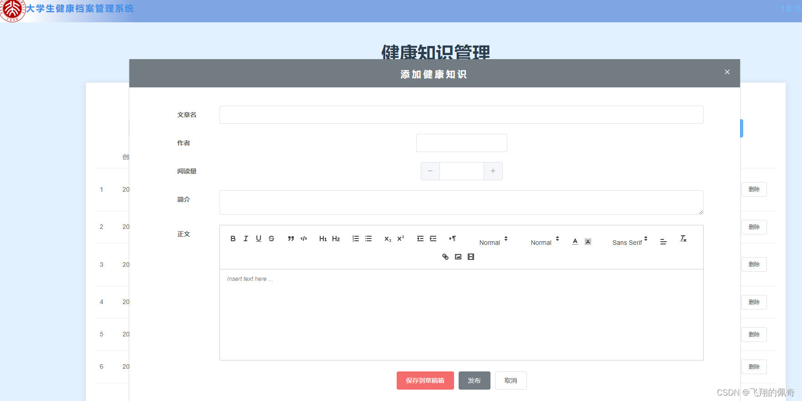
Task: Apply Heading 1 style
Action: [x=323, y=239]
